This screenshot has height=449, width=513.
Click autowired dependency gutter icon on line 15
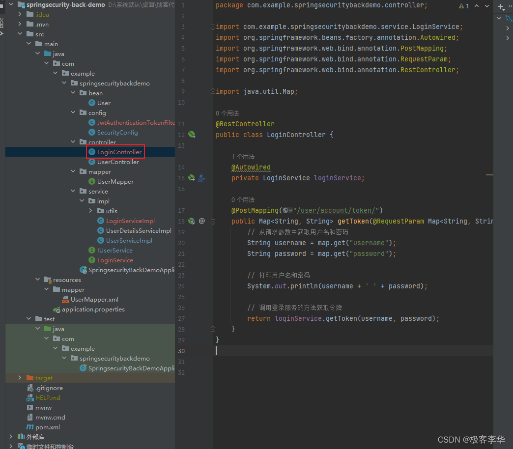click(x=192, y=178)
